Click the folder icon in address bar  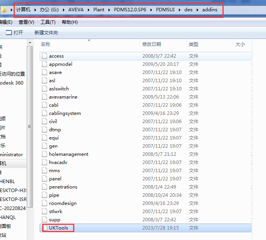pos(4,10)
